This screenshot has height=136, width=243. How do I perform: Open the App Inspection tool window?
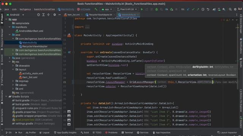pos(161,133)
